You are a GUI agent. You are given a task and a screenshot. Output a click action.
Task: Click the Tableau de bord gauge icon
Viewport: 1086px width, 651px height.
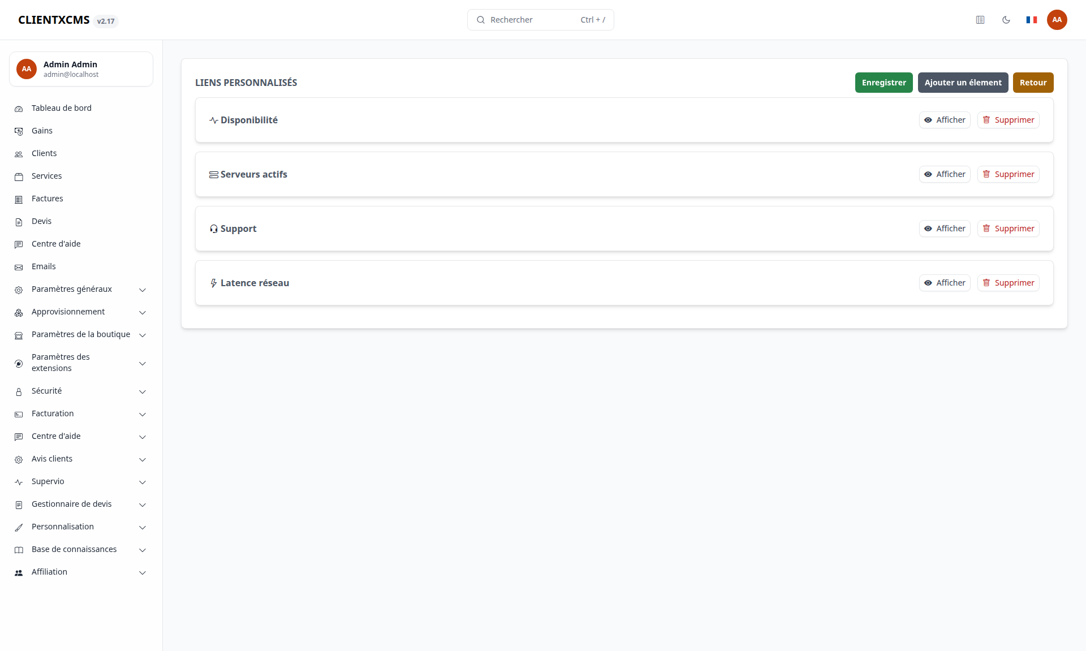[19, 109]
